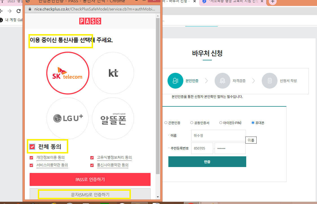Select 아이핀(I-PIN) radio option
The width and height of the screenshot is (317, 204).
[x=221, y=123]
